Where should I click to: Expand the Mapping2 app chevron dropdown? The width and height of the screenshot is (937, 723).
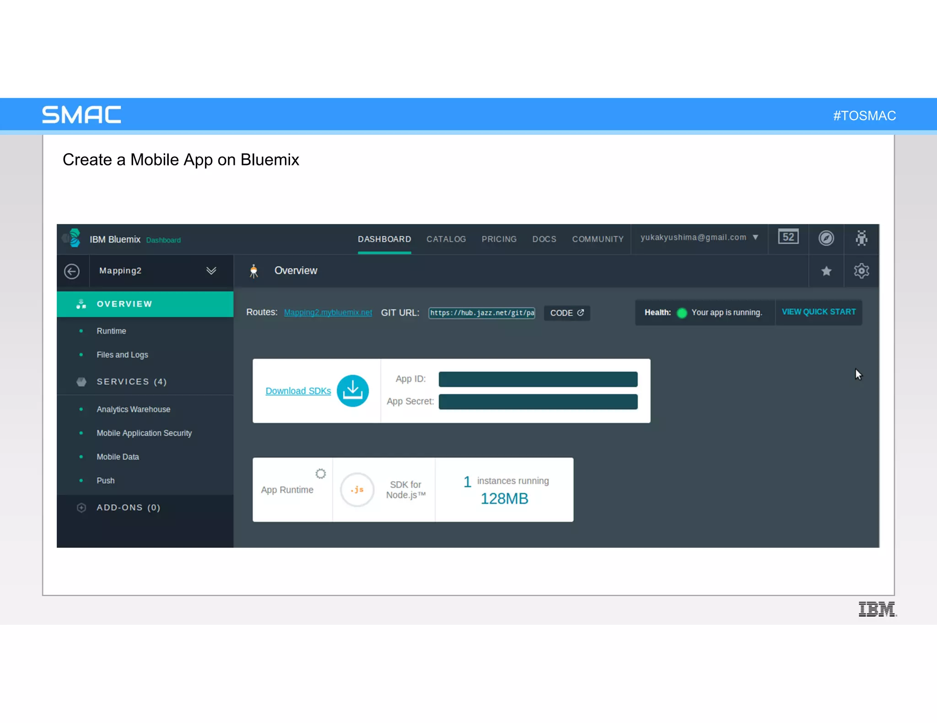pos(211,271)
